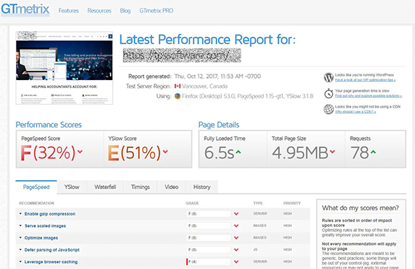Open the Optimize images recommendation
The image size is (415, 269).
coord(41,238)
